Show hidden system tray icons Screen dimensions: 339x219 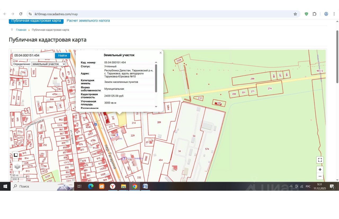(x=291, y=186)
